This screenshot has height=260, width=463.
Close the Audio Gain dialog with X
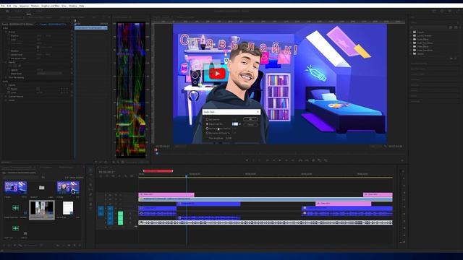pos(258,112)
